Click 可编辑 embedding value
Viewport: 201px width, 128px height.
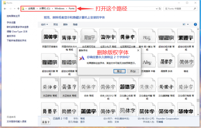coord(160,122)
